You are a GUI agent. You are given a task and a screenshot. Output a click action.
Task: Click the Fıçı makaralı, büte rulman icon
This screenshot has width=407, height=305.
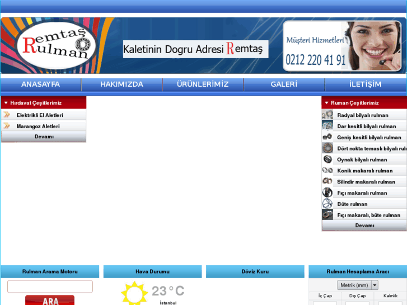(x=328, y=215)
